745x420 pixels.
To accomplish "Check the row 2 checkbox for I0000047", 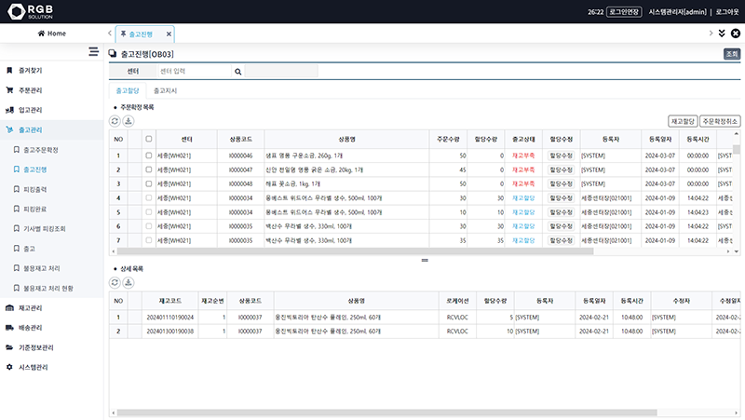I will click(149, 169).
